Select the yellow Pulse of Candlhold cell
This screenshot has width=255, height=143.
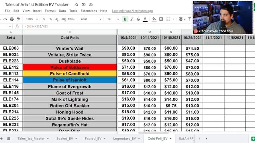point(70,73)
